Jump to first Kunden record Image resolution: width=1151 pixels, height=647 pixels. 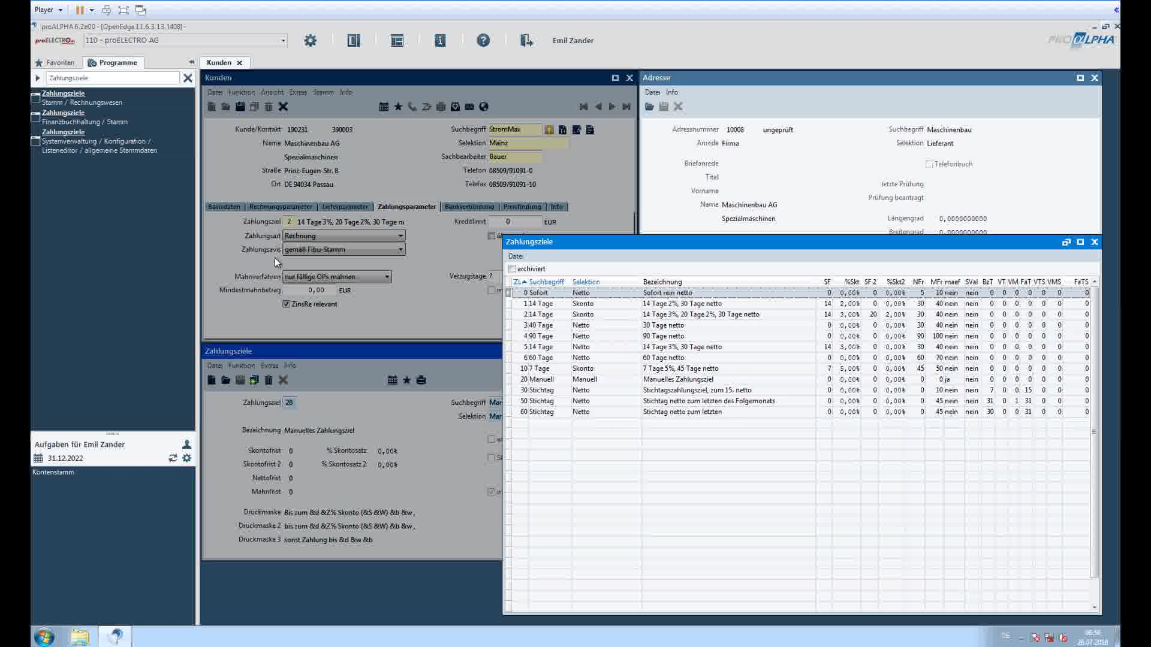coord(583,107)
